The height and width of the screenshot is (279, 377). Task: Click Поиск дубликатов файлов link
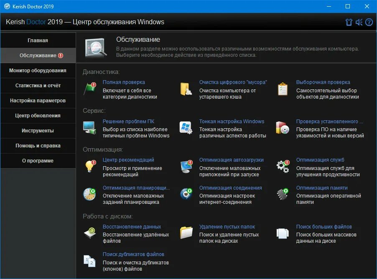point(133,254)
